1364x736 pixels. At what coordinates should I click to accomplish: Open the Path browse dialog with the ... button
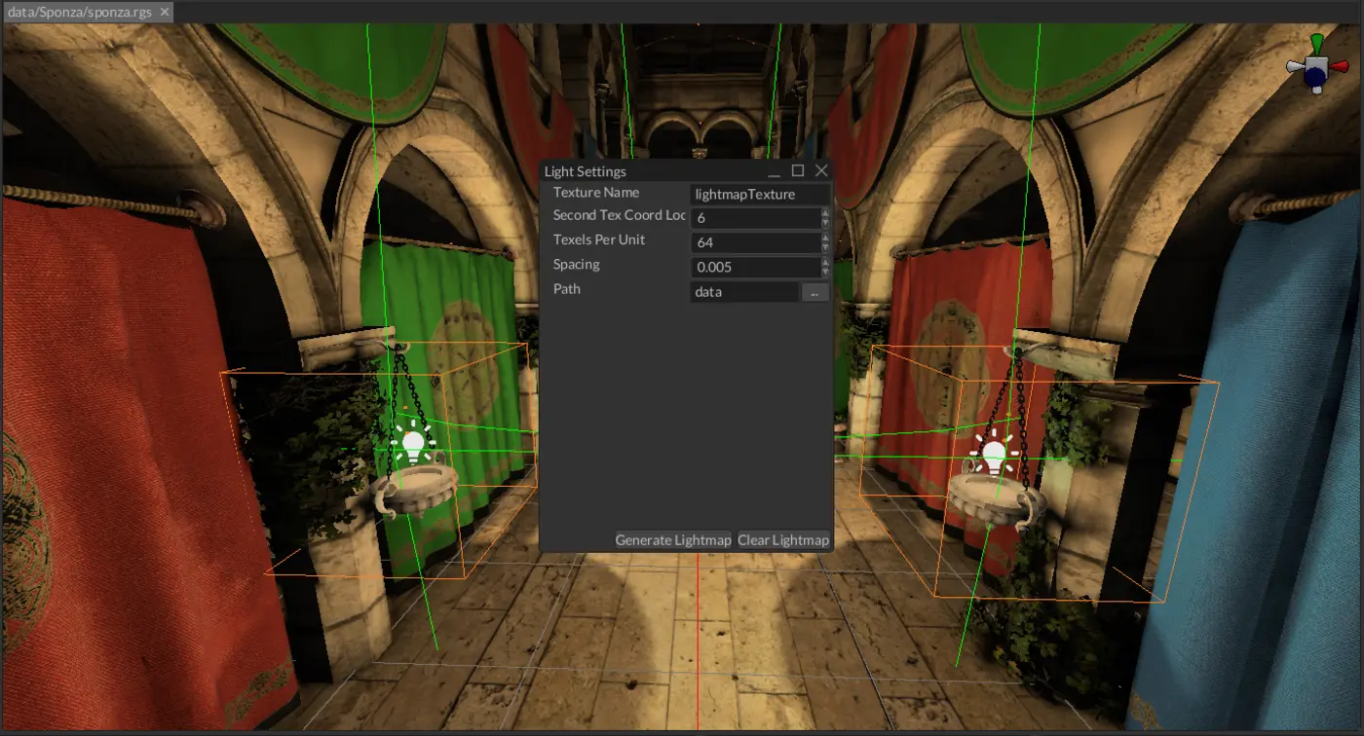(815, 292)
